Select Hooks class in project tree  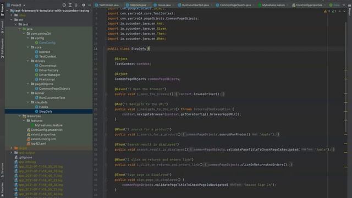(x=43, y=107)
